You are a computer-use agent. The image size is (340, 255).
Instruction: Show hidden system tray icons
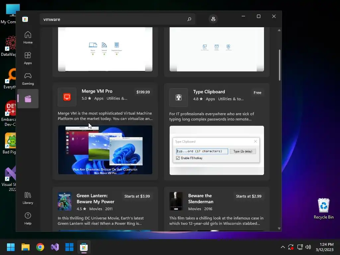point(283,247)
